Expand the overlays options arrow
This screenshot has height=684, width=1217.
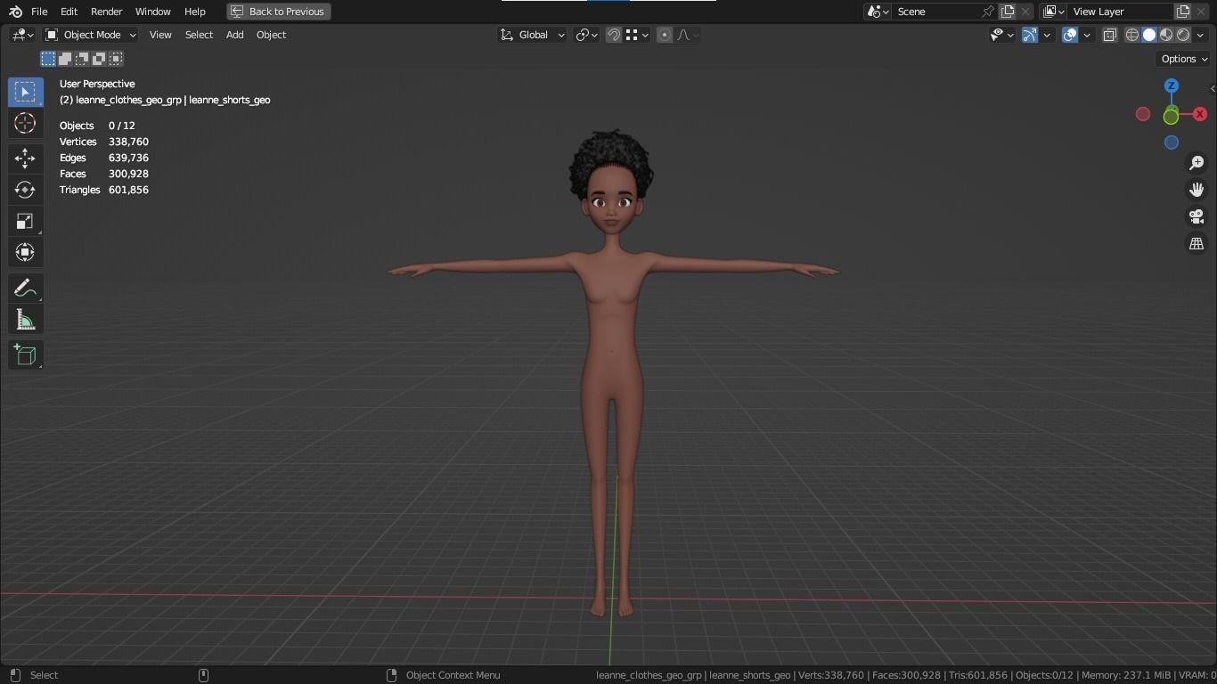click(1087, 35)
